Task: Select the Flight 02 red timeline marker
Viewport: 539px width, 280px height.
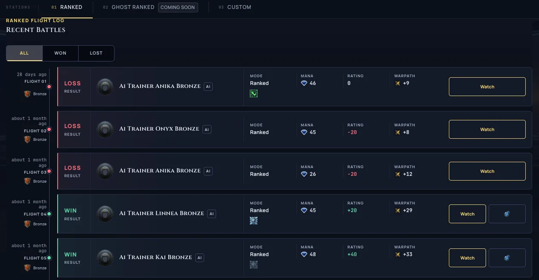Action: click(x=49, y=129)
